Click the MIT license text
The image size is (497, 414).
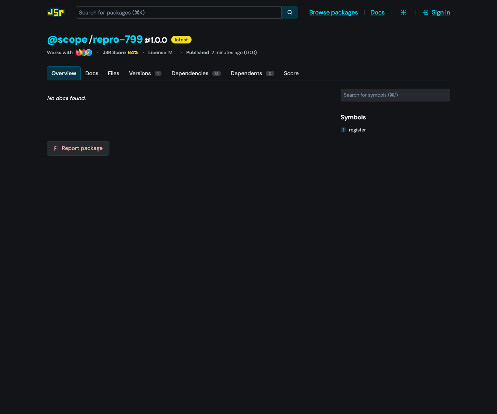tap(172, 52)
